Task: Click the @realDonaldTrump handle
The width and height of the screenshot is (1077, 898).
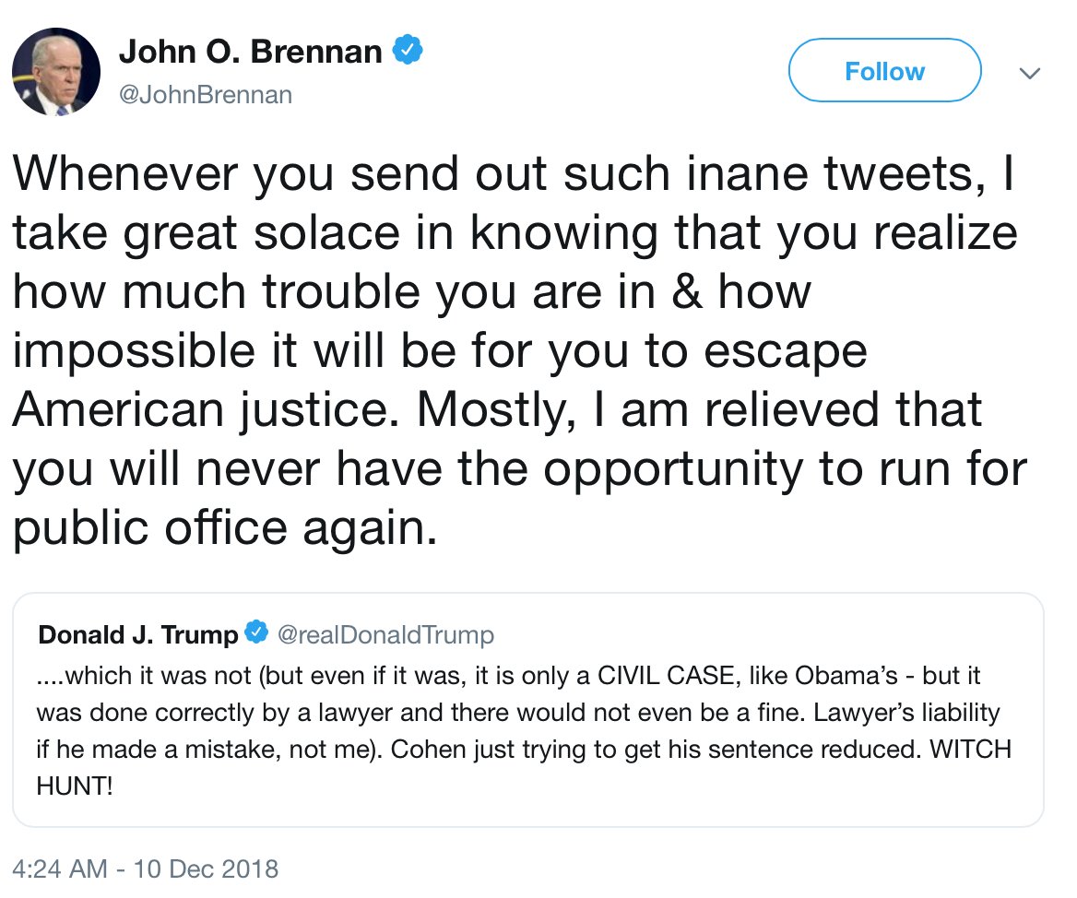Action: point(385,634)
